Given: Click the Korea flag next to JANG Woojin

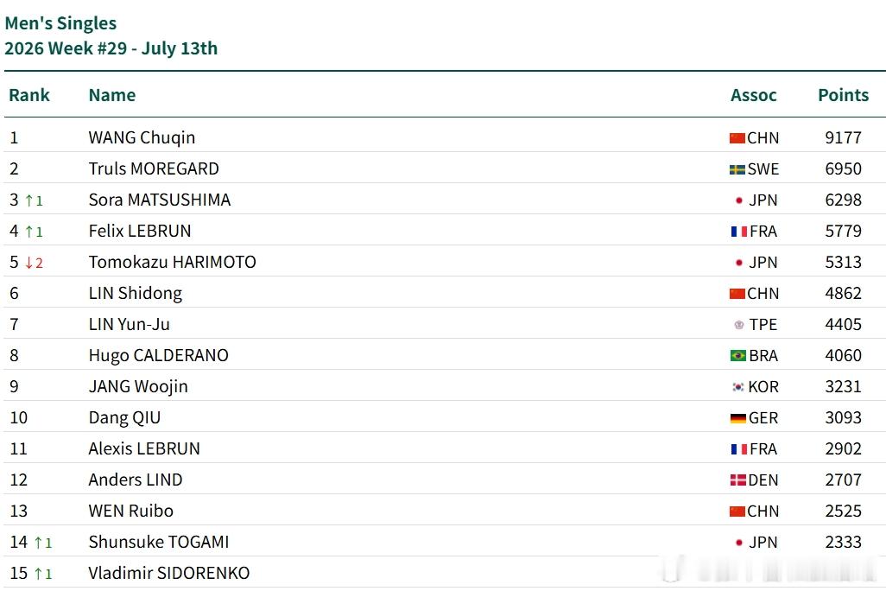Looking at the screenshot, I should tap(738, 387).
